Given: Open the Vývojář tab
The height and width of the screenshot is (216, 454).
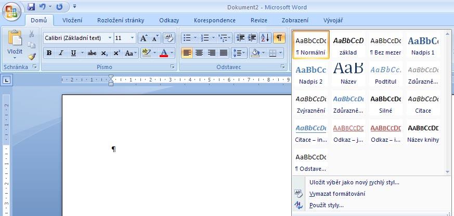Looking at the screenshot, I should coord(333,21).
